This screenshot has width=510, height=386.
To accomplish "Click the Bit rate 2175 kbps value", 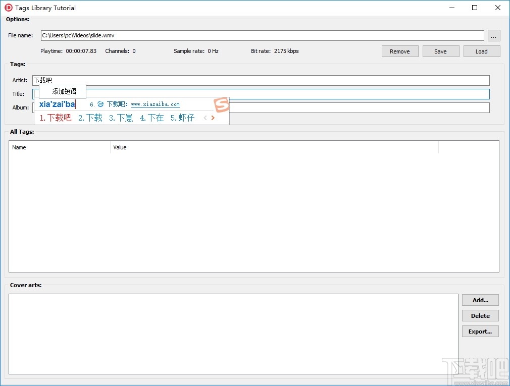I will pos(286,51).
